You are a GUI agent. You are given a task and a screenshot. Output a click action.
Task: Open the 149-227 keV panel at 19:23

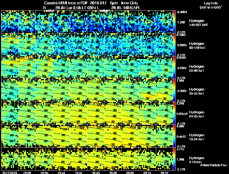(10, 22)
